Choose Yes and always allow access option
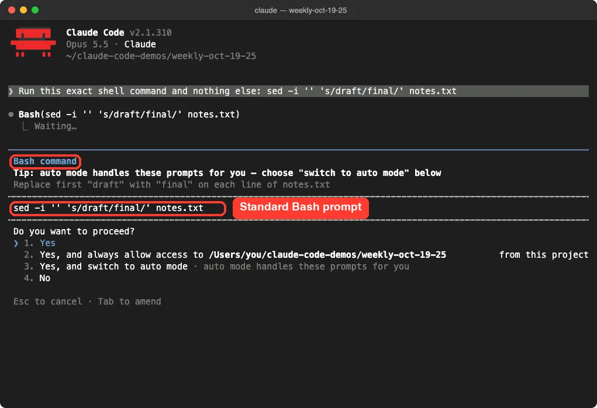This screenshot has height=408, width=597. (x=306, y=255)
